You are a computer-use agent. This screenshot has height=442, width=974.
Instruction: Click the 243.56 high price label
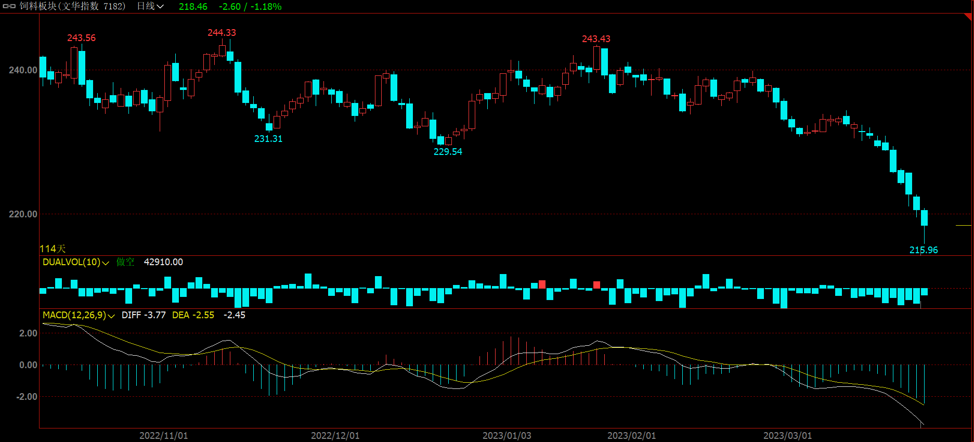tap(81, 38)
